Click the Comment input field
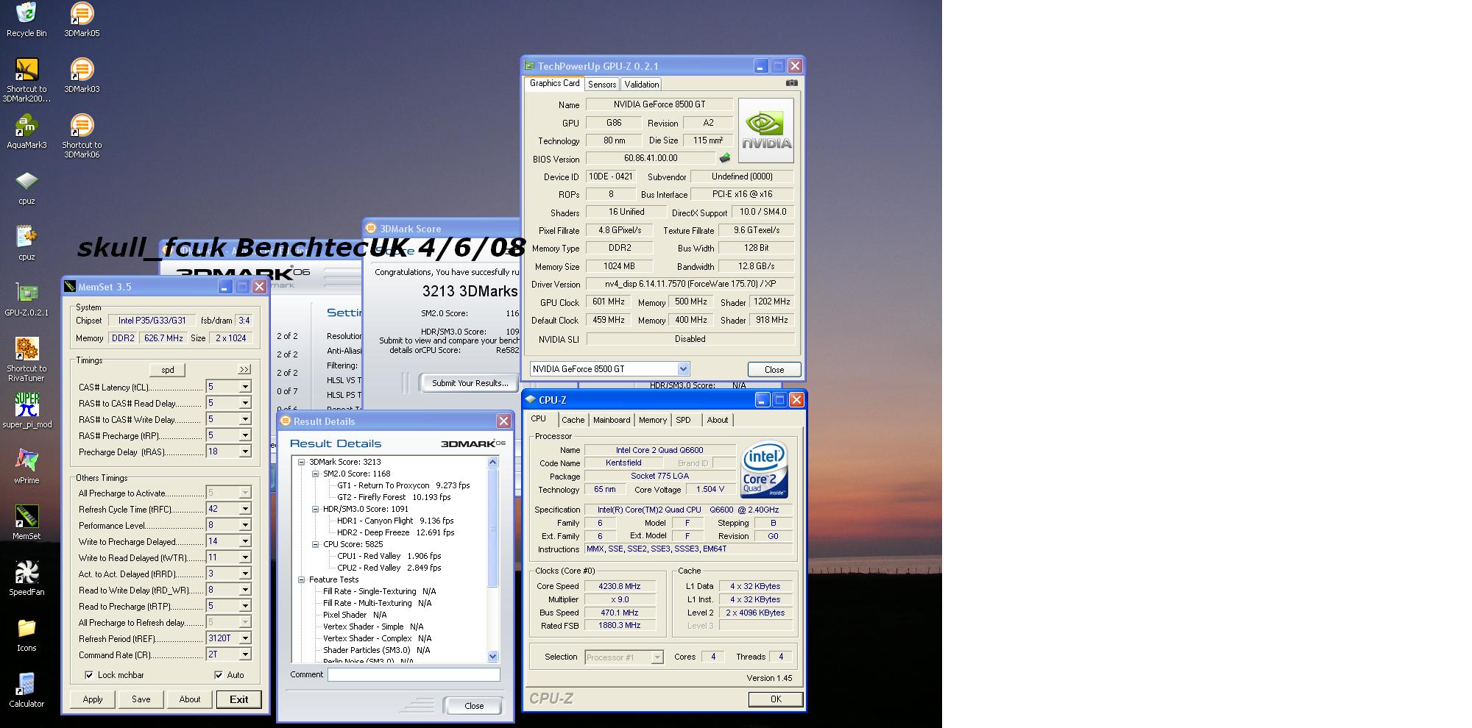Screen dimensions: 1472x728 click(x=414, y=675)
